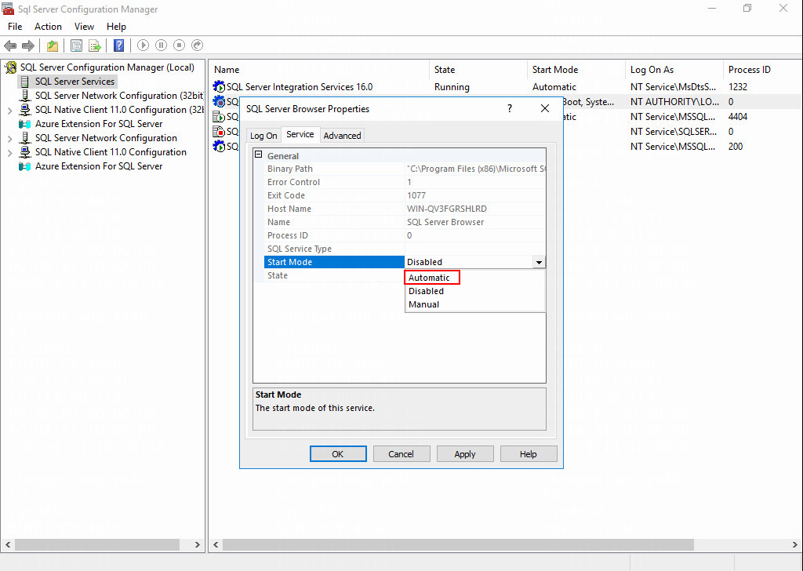
Task: Click the Cancel button
Action: tap(401, 453)
